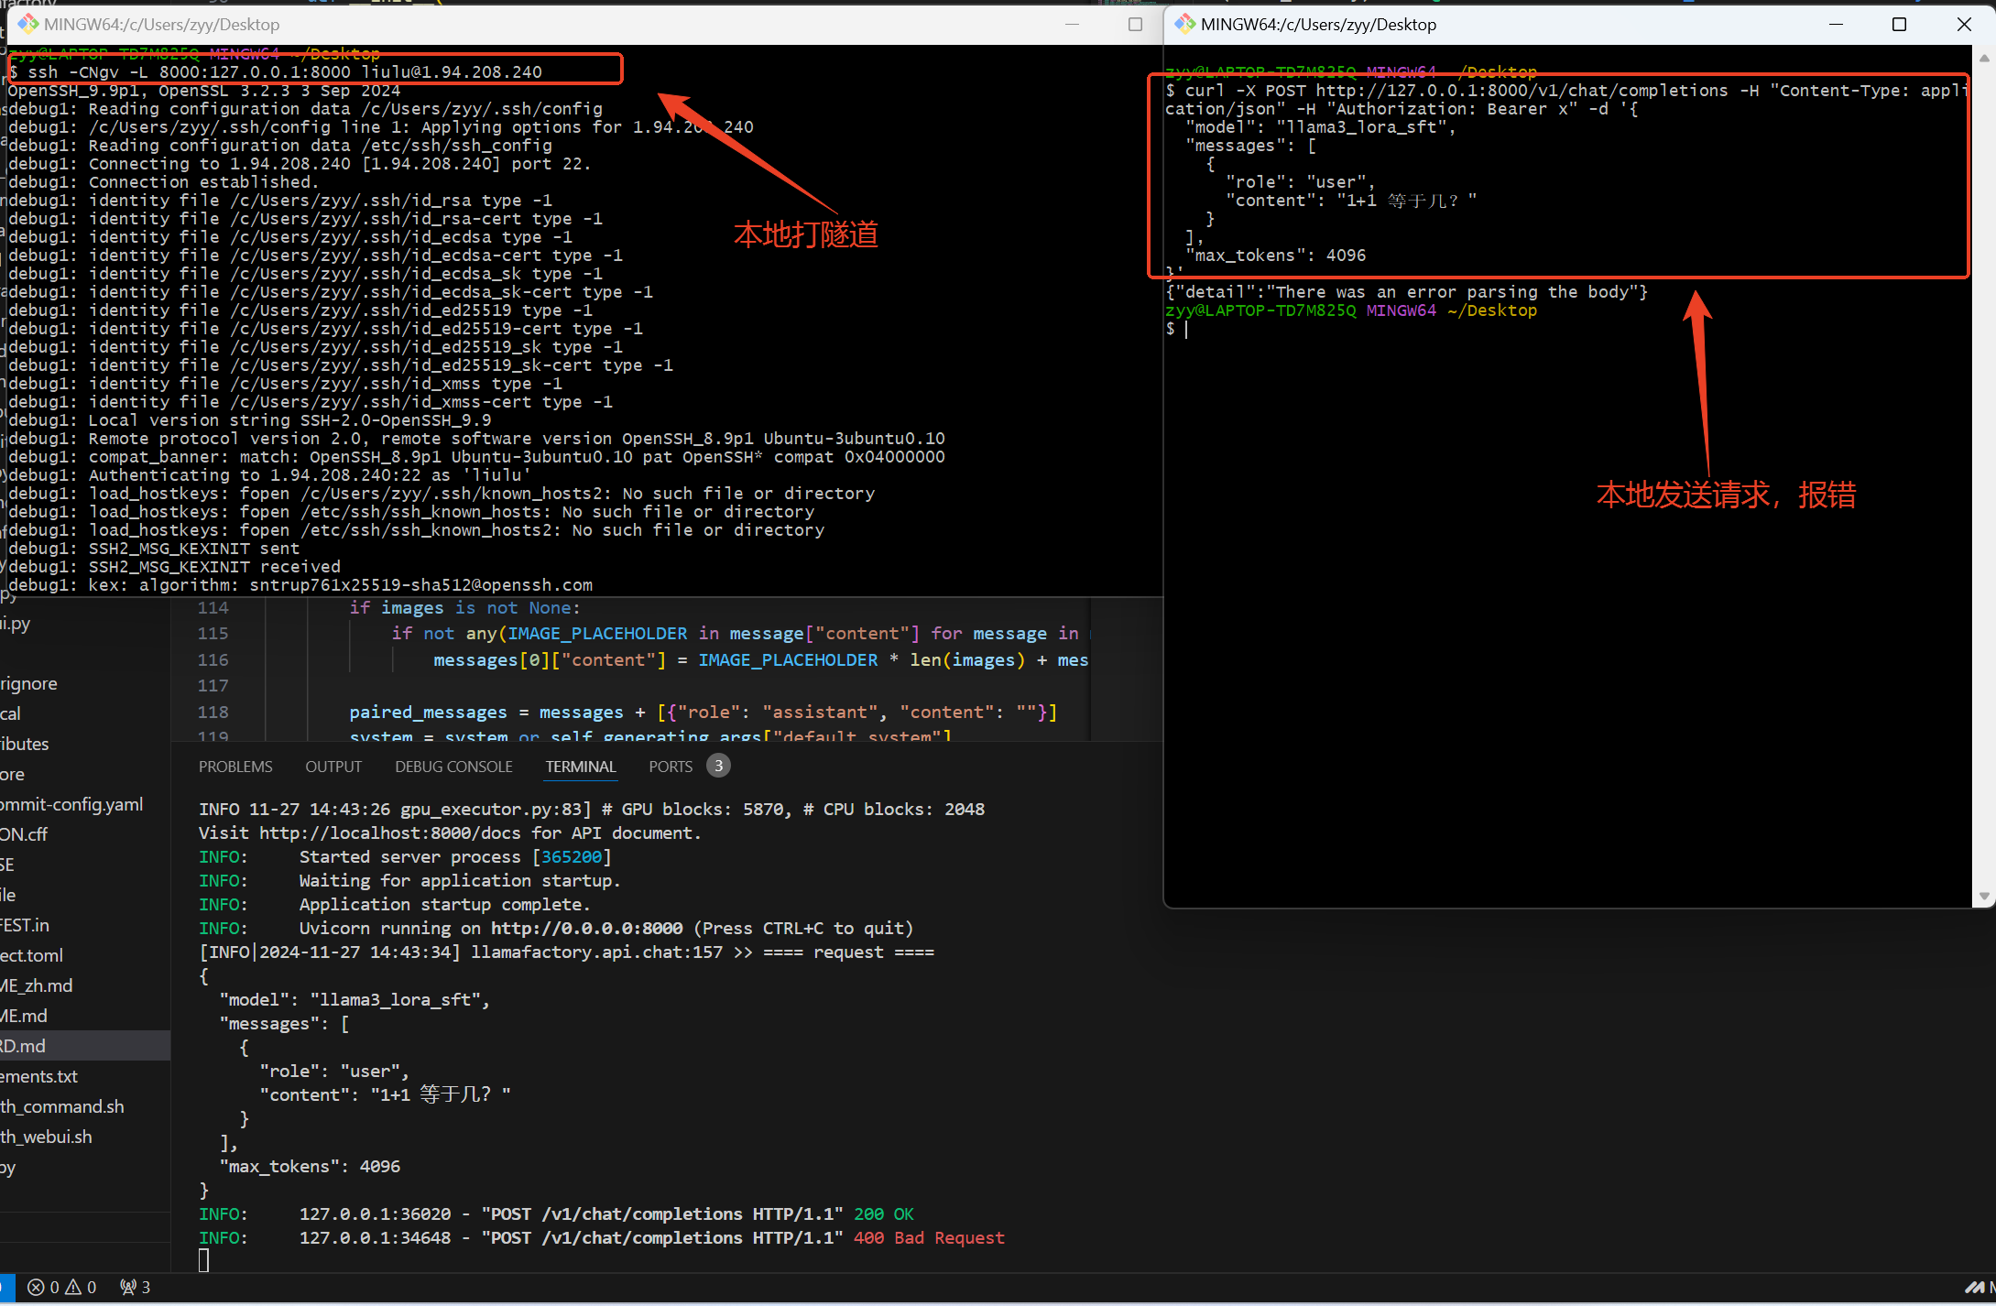Click the MINGW64 icon in right terminal title bar

(x=1185, y=25)
